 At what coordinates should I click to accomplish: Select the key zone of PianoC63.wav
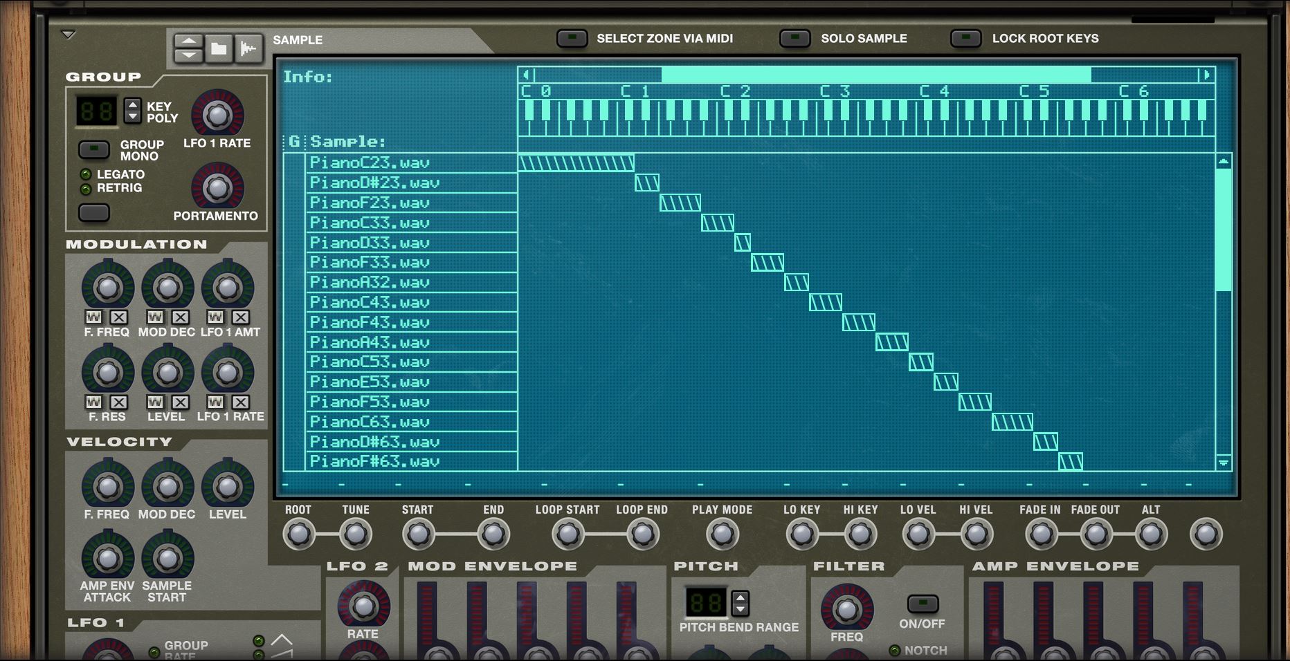coord(1012,422)
